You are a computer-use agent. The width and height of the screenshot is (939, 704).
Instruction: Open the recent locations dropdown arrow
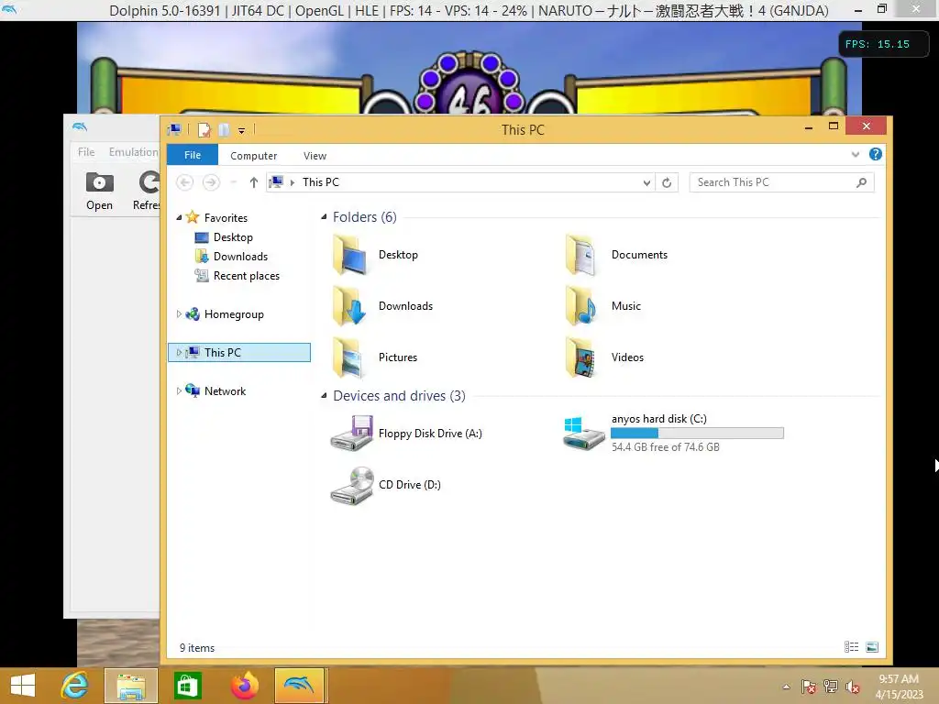(x=234, y=182)
